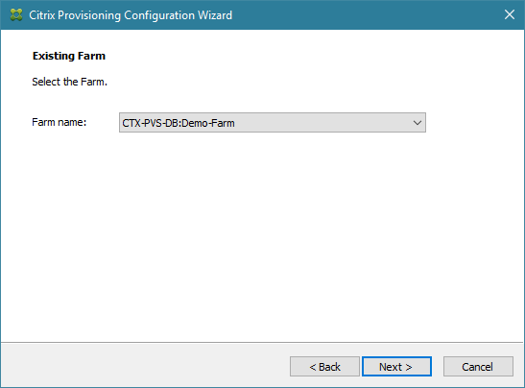Click the 'Farm name:' label
The width and height of the screenshot is (525, 388).
click(60, 122)
